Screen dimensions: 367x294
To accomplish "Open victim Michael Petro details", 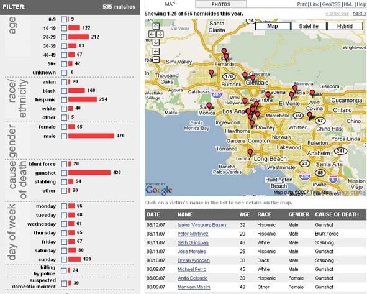I will (192, 269).
